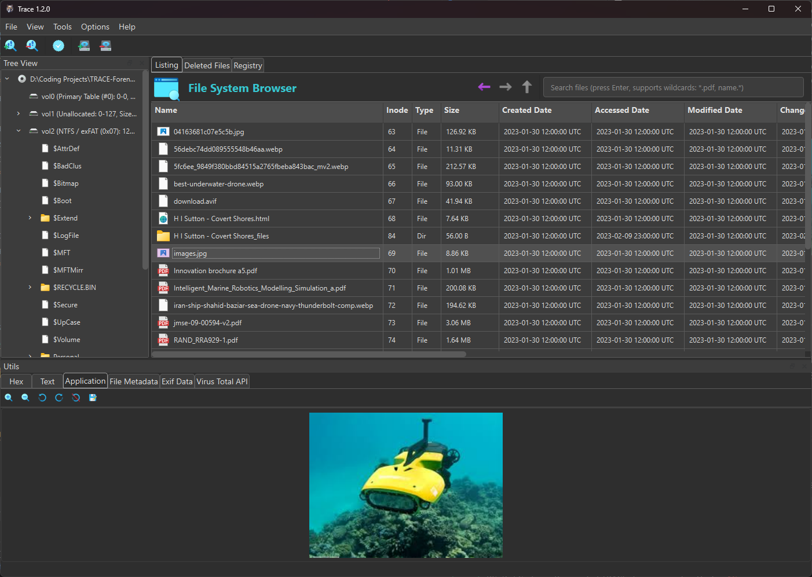Image resolution: width=812 pixels, height=577 pixels.
Task: Click the verify checkmark badge icon
Action: coord(58,46)
